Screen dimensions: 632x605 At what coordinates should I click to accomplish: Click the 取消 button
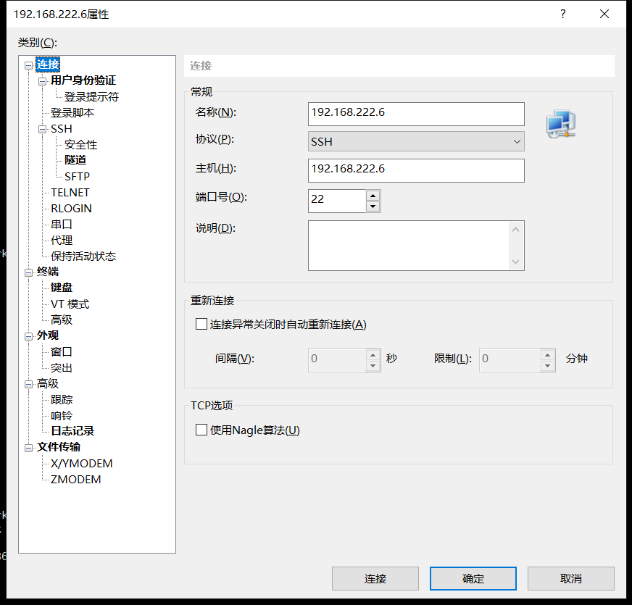(571, 578)
